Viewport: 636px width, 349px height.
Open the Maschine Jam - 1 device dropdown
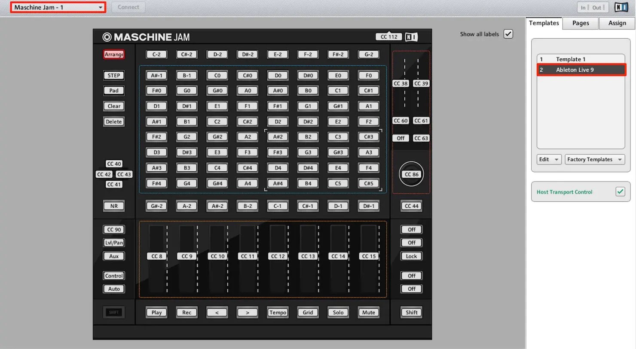[58, 7]
